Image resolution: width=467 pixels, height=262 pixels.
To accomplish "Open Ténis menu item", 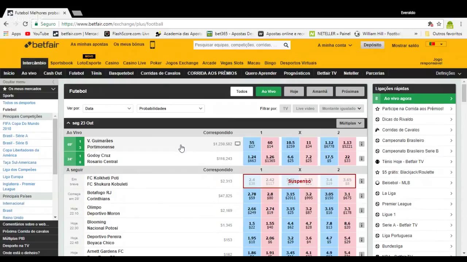I will pyautogui.click(x=96, y=73).
